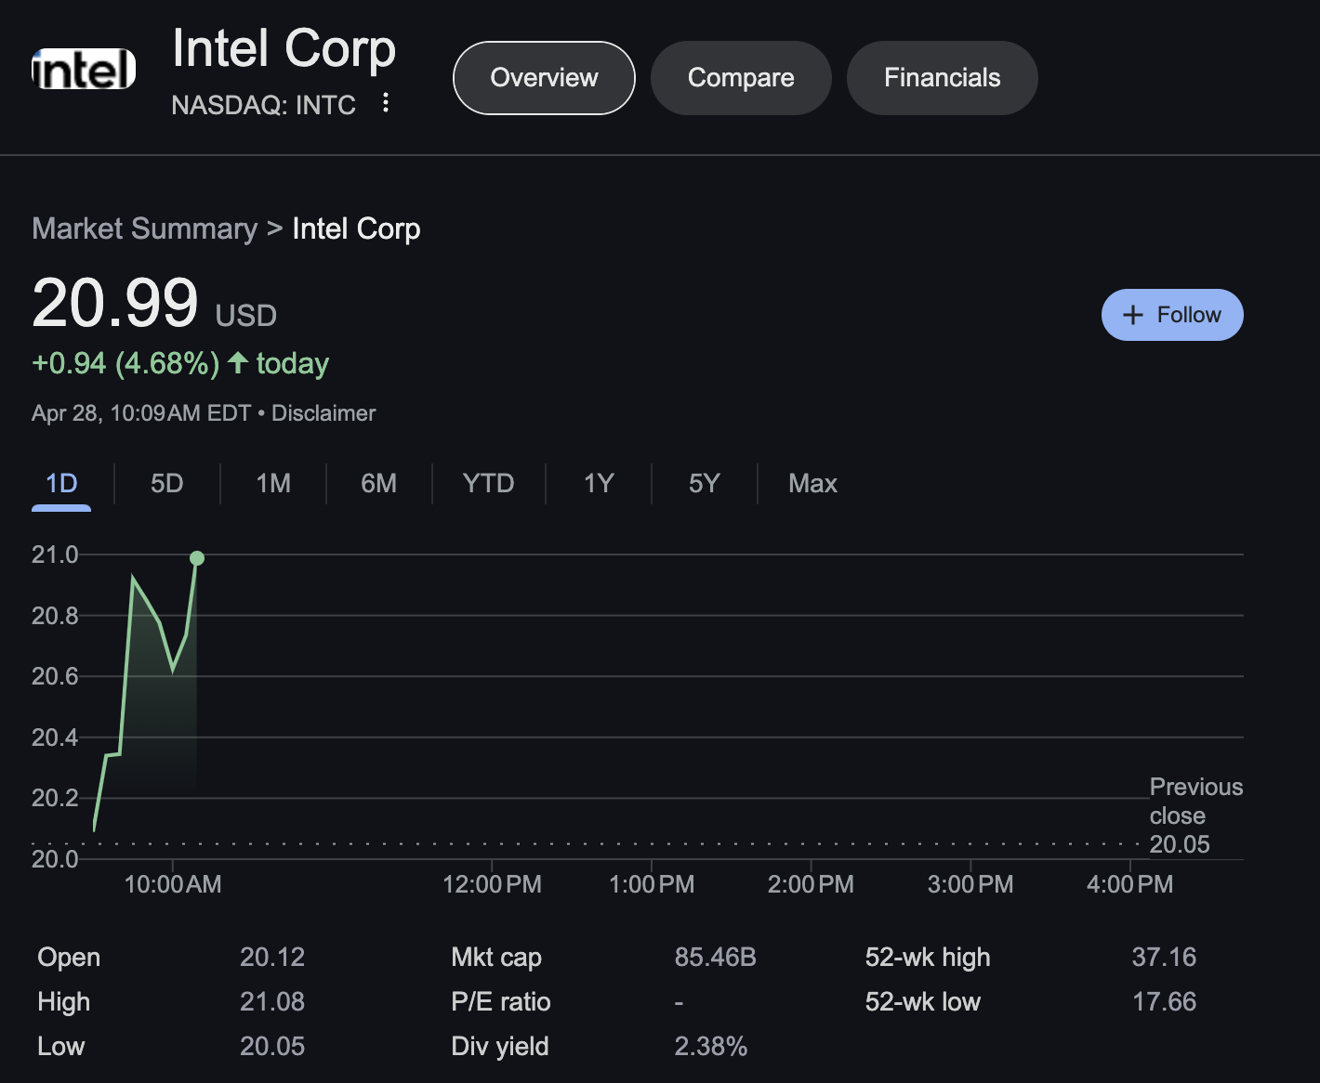Switch chart to 6M range

378,483
